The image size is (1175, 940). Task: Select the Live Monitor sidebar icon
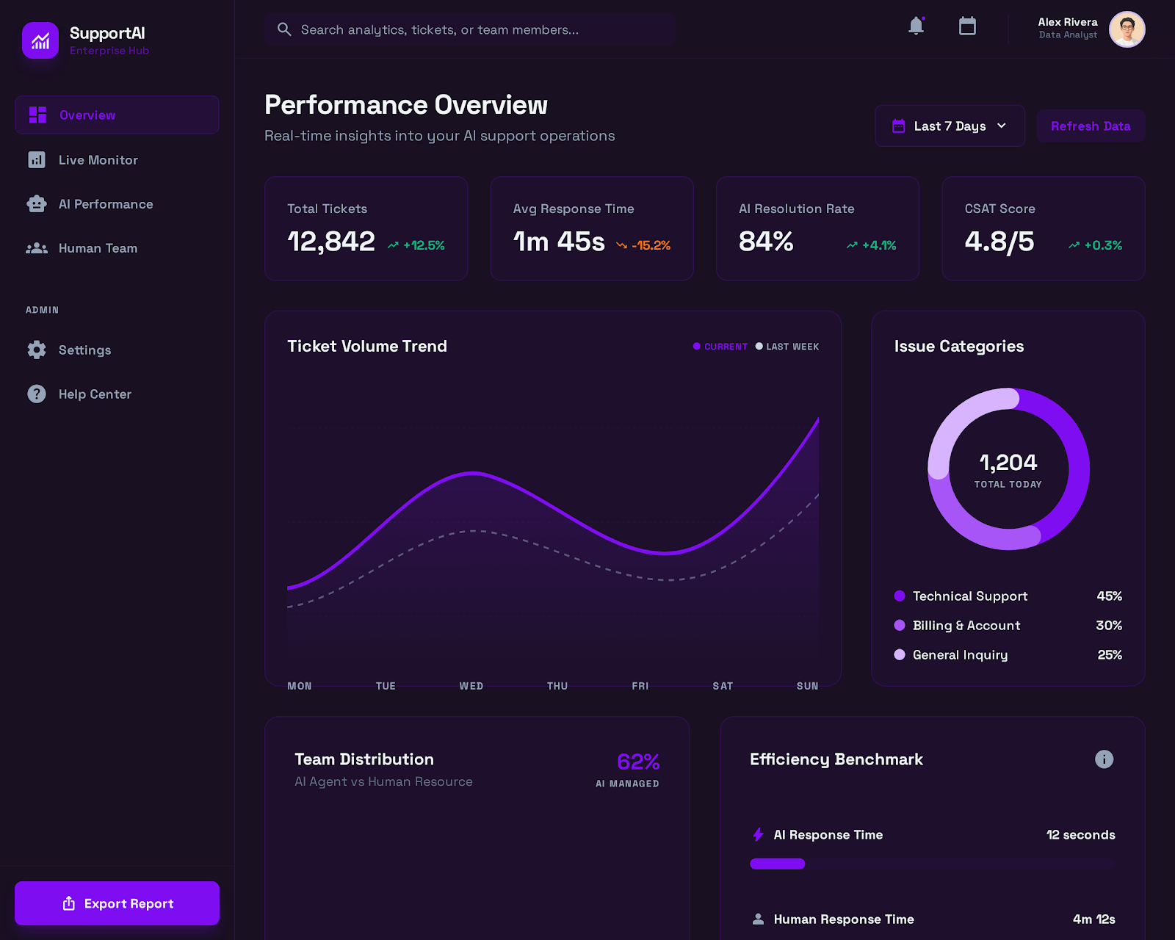[x=37, y=159]
